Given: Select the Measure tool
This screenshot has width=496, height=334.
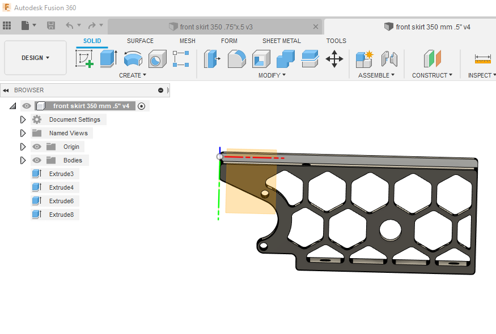Looking at the screenshot, I should [x=483, y=59].
